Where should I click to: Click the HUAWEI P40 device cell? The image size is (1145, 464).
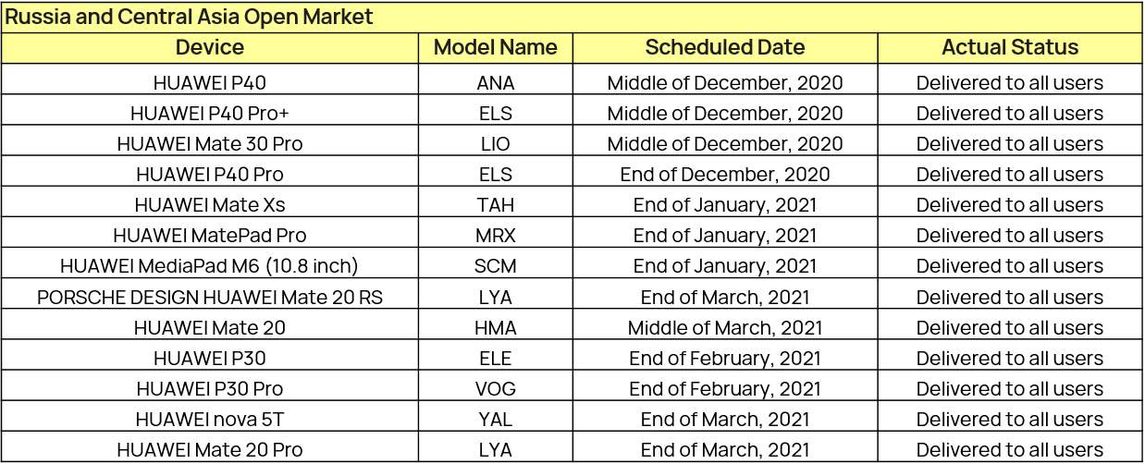pos(210,82)
